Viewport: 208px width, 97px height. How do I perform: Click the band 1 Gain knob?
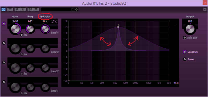pyautogui.click(x=15, y=87)
